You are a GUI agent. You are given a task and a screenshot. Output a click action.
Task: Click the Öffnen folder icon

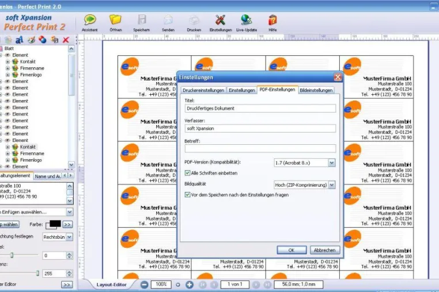tap(115, 20)
